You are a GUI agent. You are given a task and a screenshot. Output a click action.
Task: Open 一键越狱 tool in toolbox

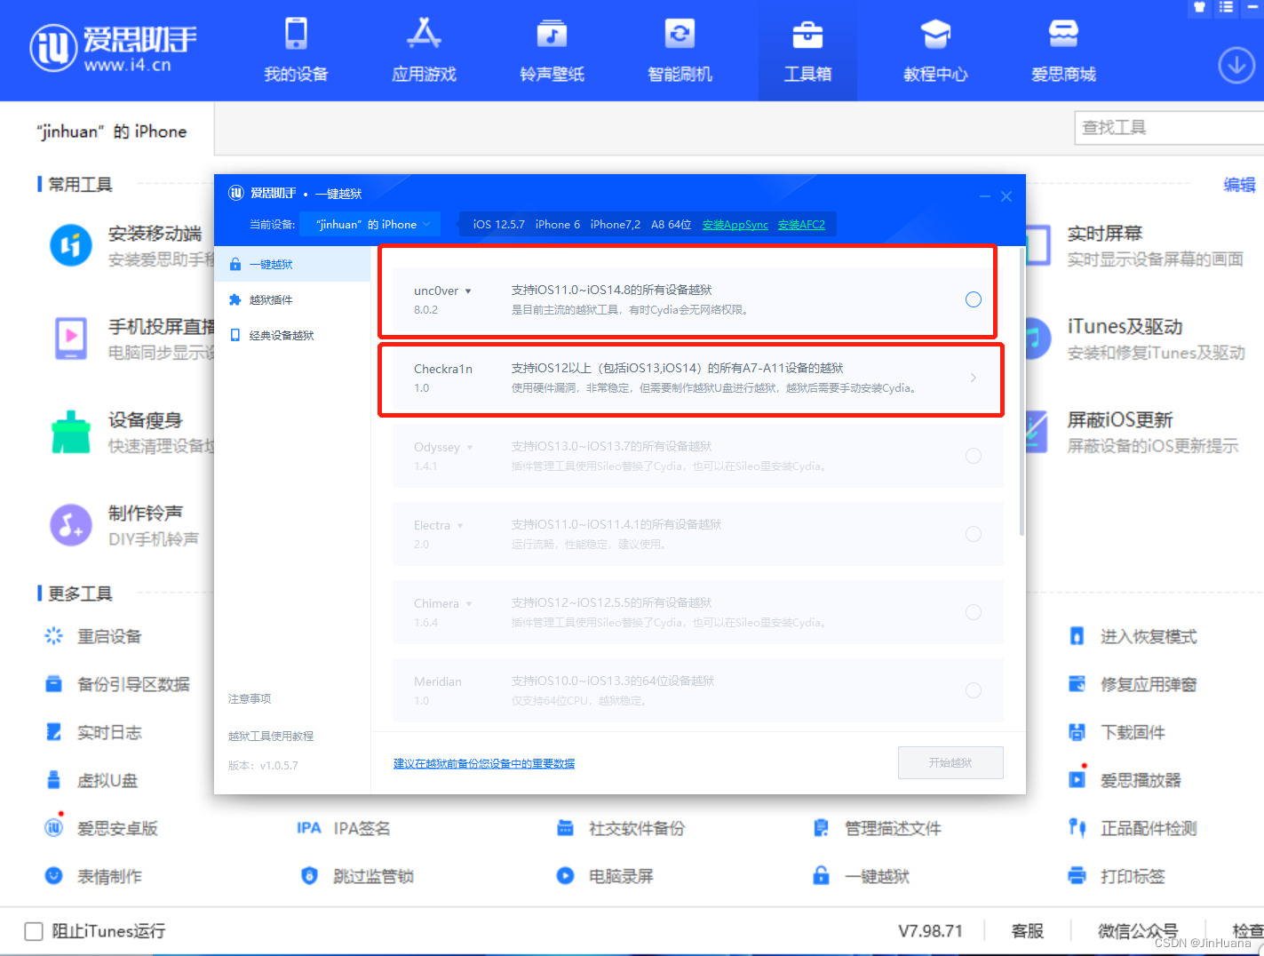861,876
